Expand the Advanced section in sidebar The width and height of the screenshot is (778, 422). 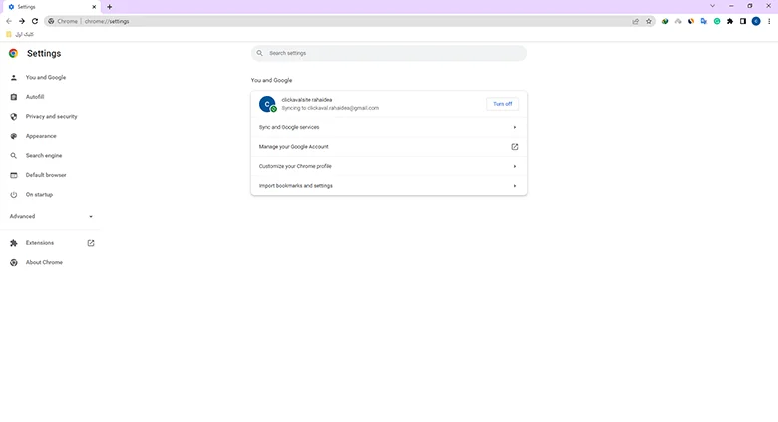(51, 216)
